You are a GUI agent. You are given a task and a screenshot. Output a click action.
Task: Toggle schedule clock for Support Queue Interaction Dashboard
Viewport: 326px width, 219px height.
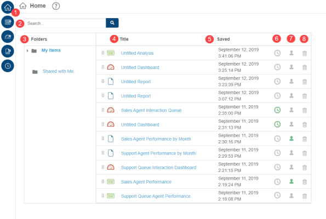coord(277,168)
